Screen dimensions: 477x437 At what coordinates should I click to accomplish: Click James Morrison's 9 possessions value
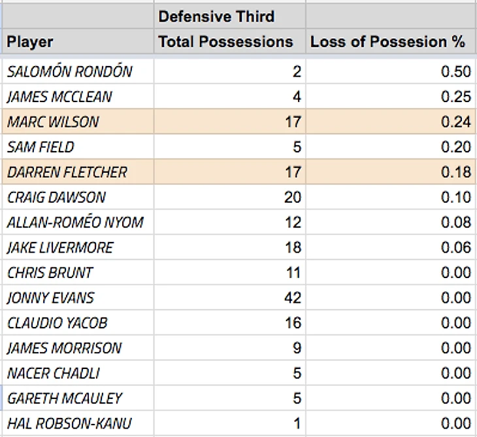[229, 347]
